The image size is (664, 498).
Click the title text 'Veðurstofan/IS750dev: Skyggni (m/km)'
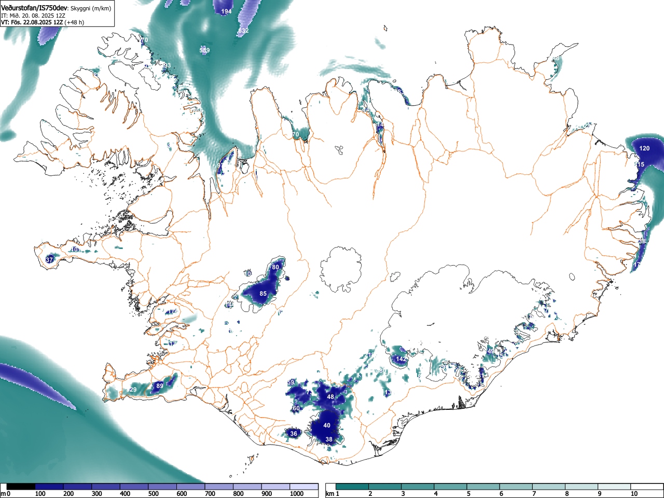click(57, 7)
